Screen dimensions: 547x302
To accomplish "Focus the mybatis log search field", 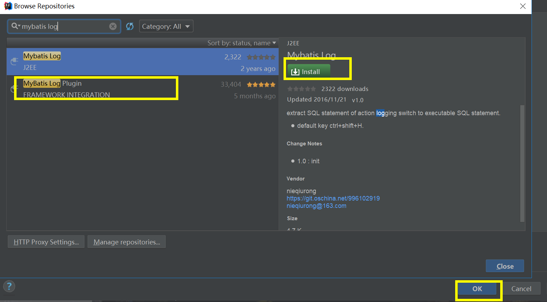I will 64,26.
